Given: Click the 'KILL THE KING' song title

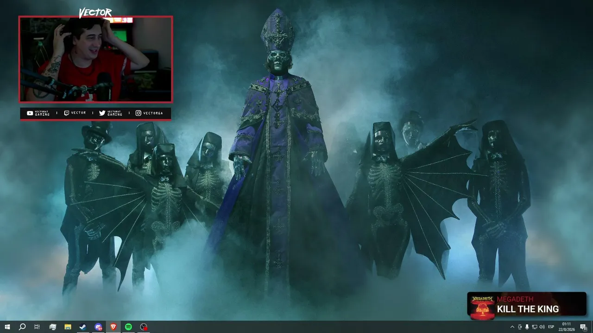Looking at the screenshot, I should [x=528, y=309].
